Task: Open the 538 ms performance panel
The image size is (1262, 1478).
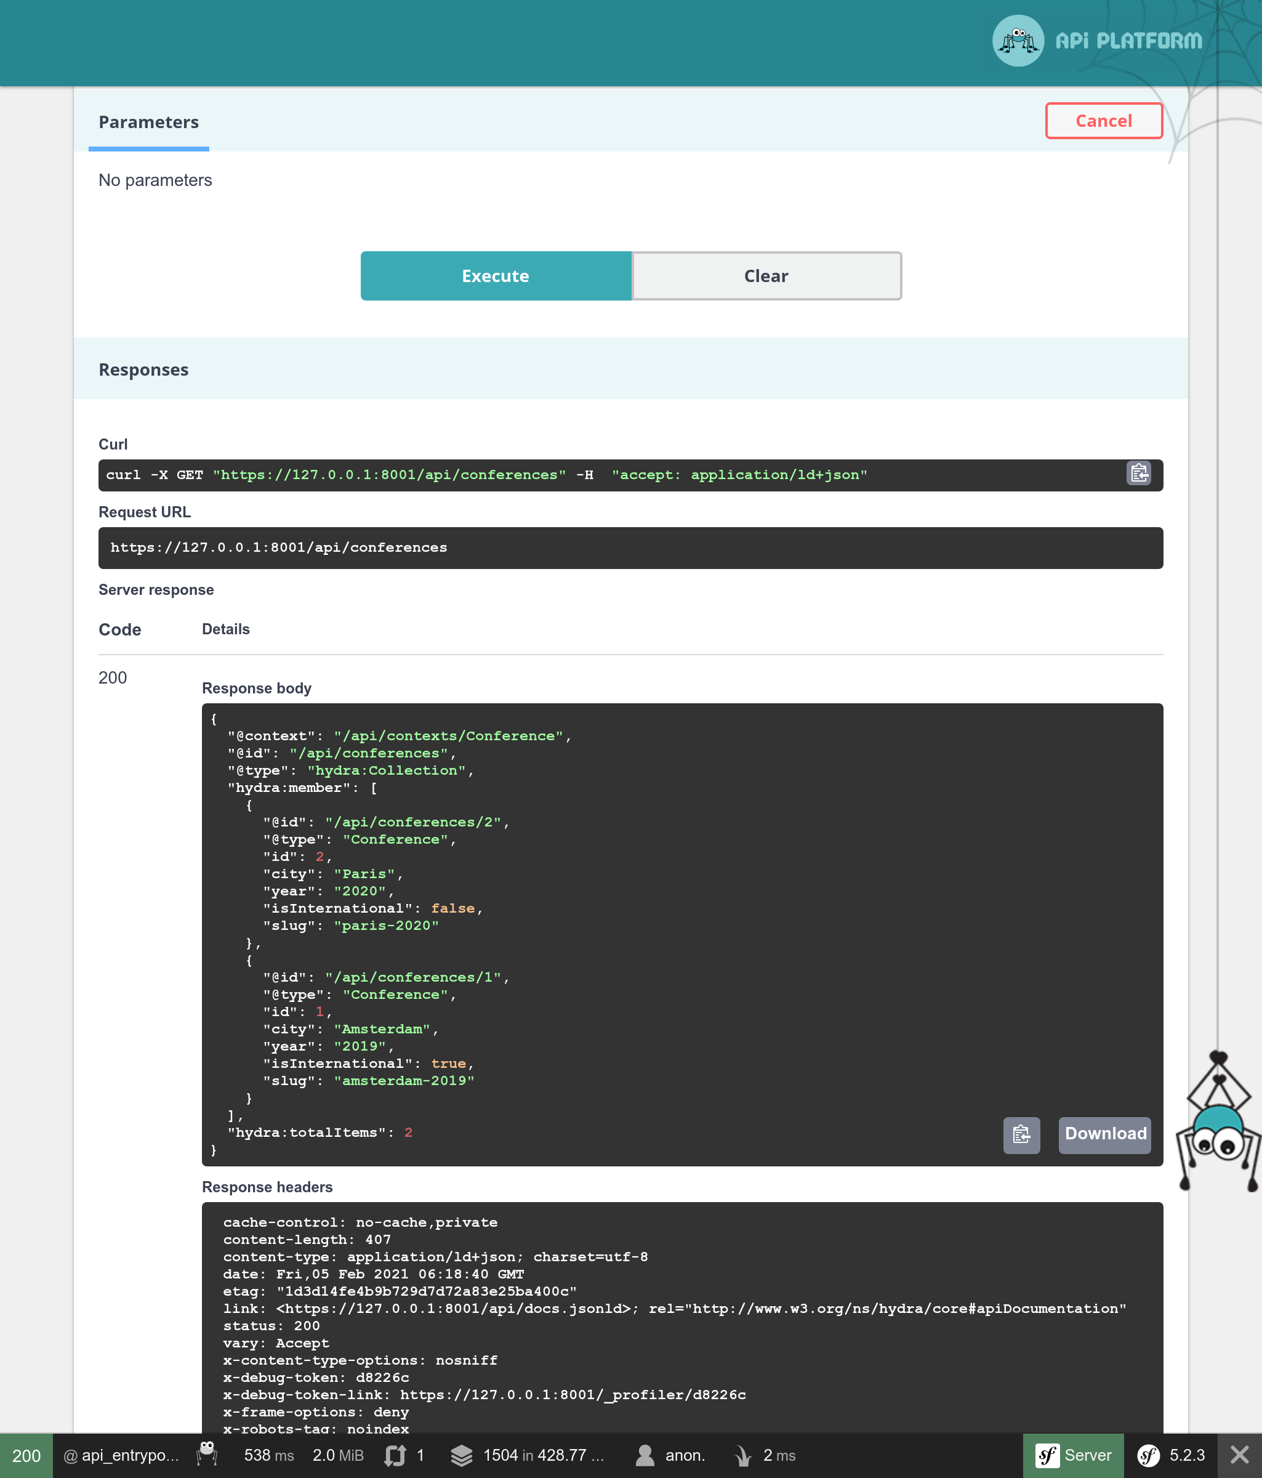Action: (269, 1455)
